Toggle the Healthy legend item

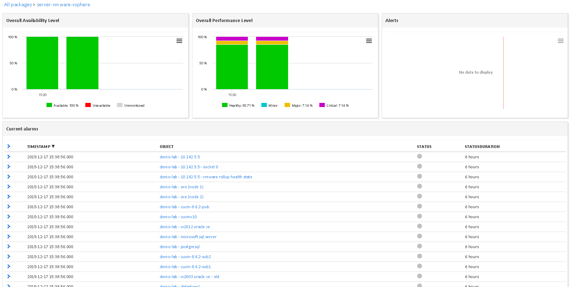tap(238, 105)
